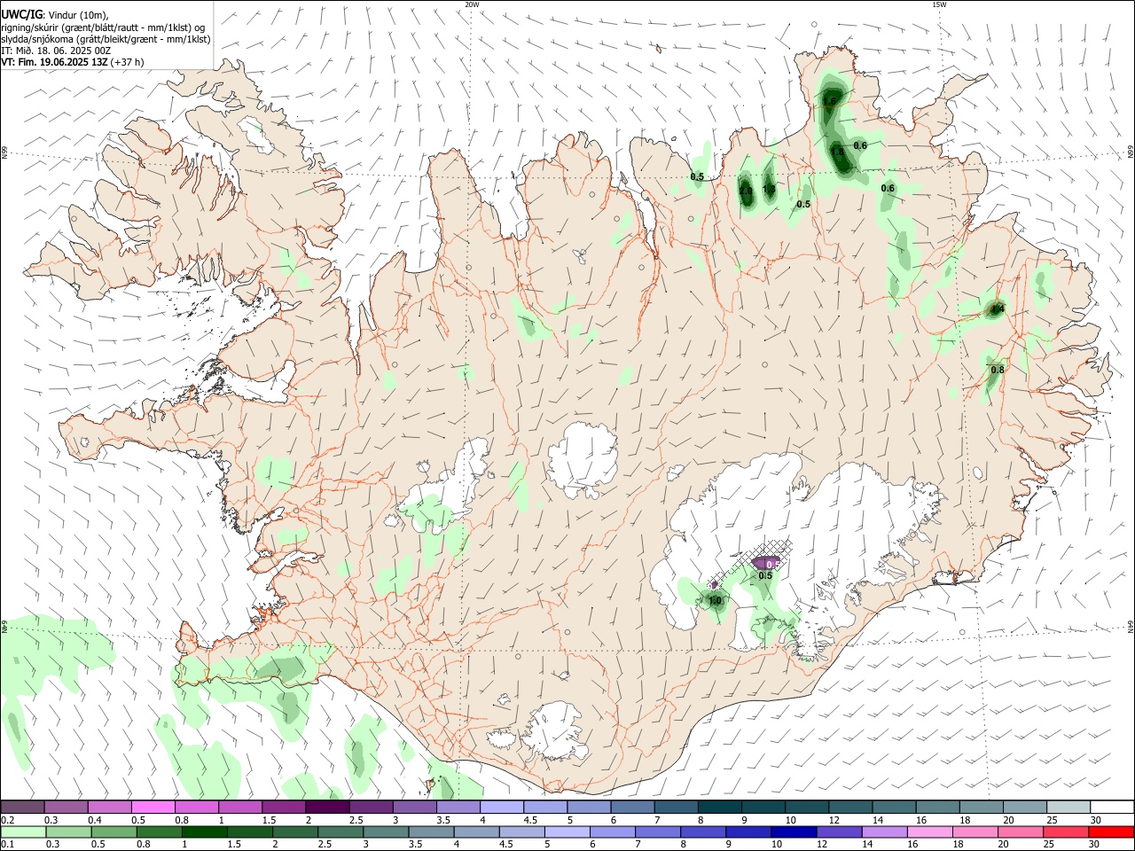1135x851 pixels.
Task: Click the 'UWC/IG: Vindur (10m)' title text
Action: click(55, 14)
